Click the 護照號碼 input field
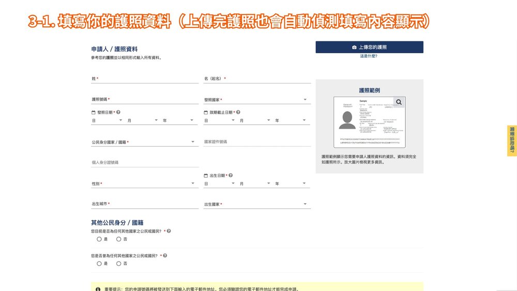This screenshot has height=291, width=517. (144, 100)
